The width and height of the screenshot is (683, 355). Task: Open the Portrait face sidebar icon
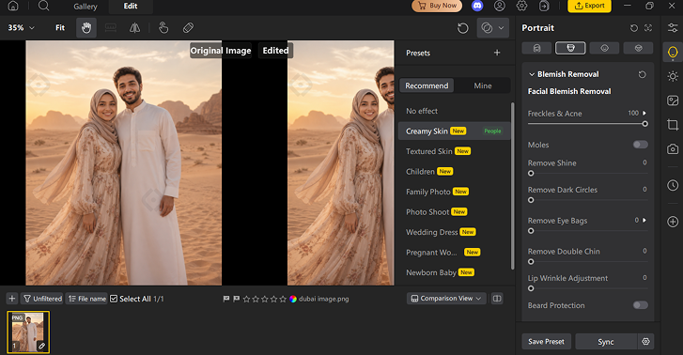673,53
